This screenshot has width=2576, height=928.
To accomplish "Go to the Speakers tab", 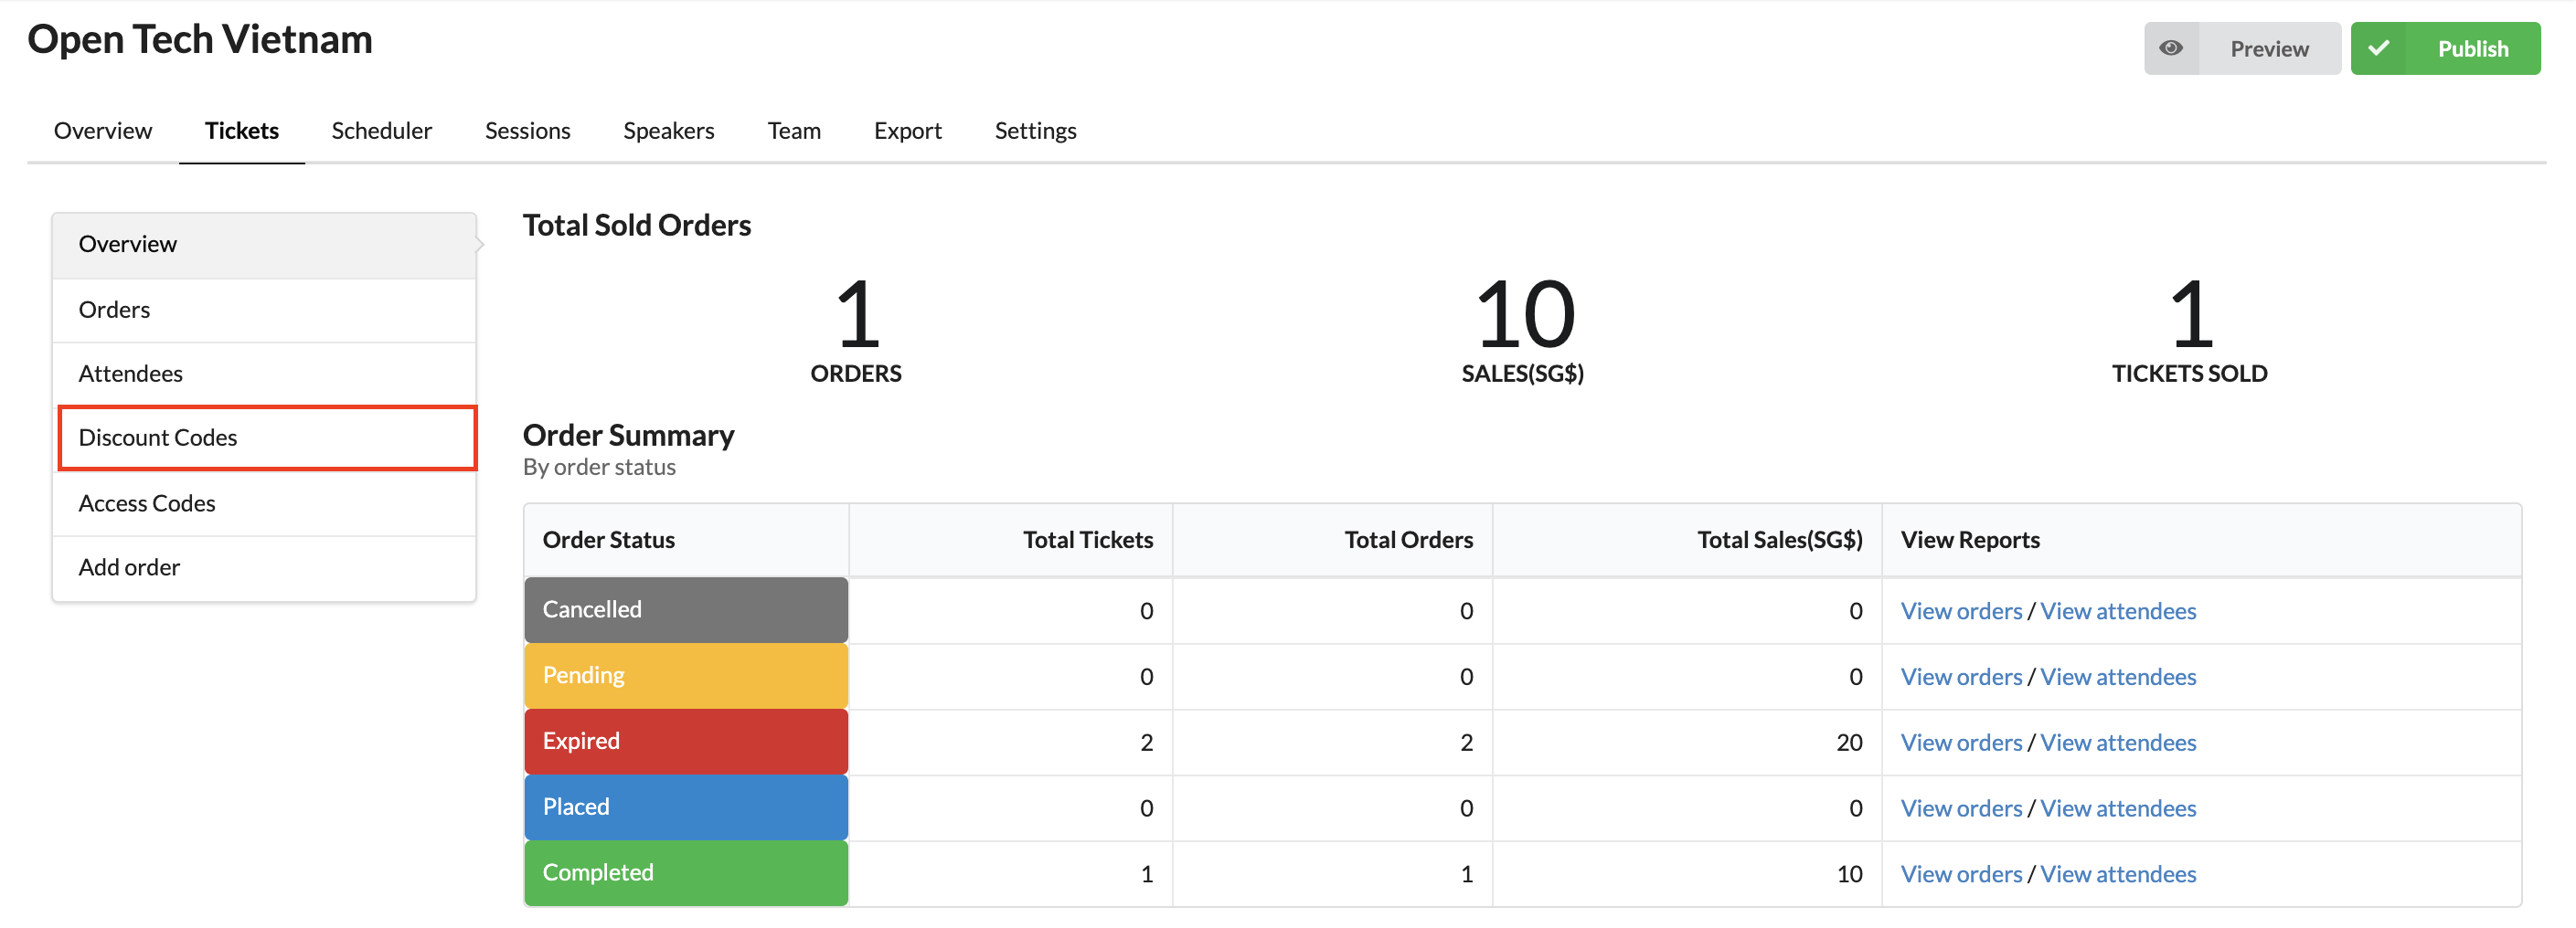I will [x=668, y=131].
